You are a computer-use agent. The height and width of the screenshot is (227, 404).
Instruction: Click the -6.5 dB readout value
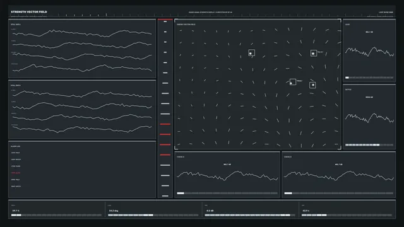coord(210,211)
